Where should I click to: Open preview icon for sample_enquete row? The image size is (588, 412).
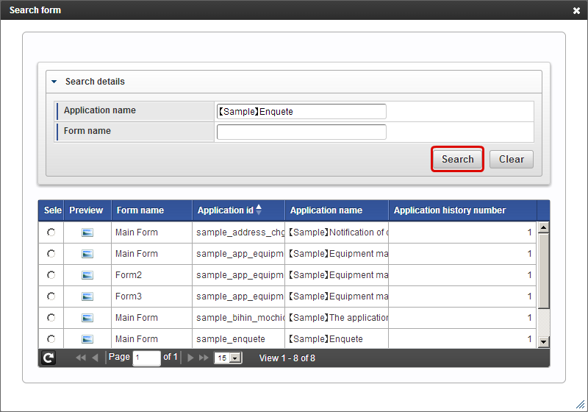[x=87, y=339]
